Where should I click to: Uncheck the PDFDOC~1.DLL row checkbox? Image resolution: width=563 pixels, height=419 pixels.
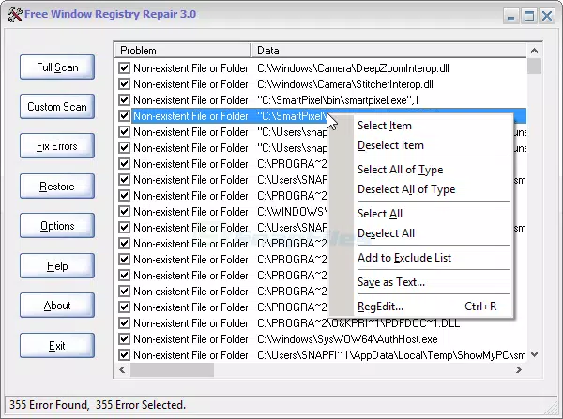[124, 322]
